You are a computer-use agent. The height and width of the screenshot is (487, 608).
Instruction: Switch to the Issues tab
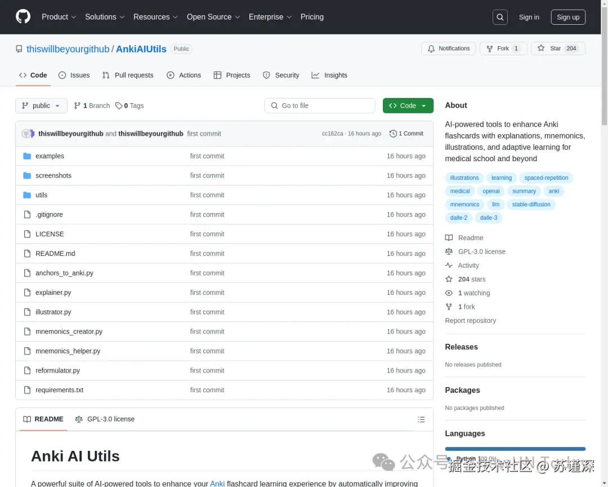click(74, 76)
